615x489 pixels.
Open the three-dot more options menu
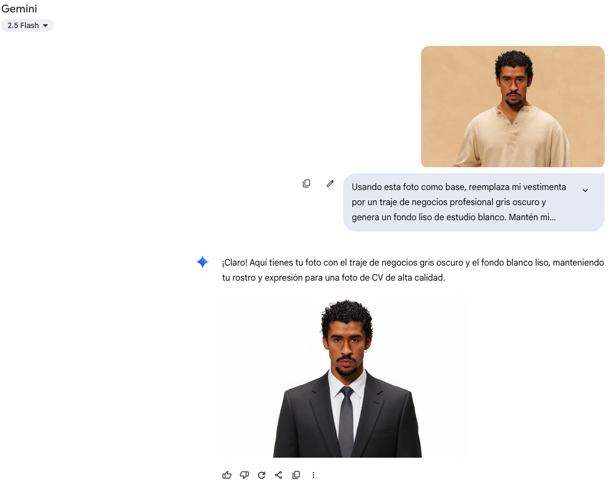pyautogui.click(x=313, y=475)
